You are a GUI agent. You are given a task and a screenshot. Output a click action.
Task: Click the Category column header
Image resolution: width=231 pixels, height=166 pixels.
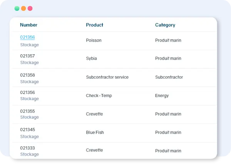click(x=165, y=25)
